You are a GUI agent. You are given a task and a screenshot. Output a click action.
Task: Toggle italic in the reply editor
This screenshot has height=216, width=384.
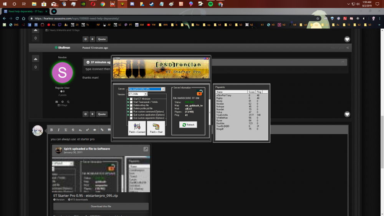(58, 130)
